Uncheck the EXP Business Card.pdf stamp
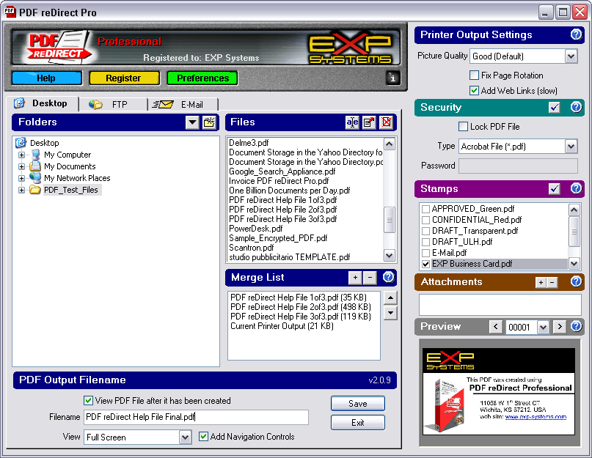 tap(426, 264)
